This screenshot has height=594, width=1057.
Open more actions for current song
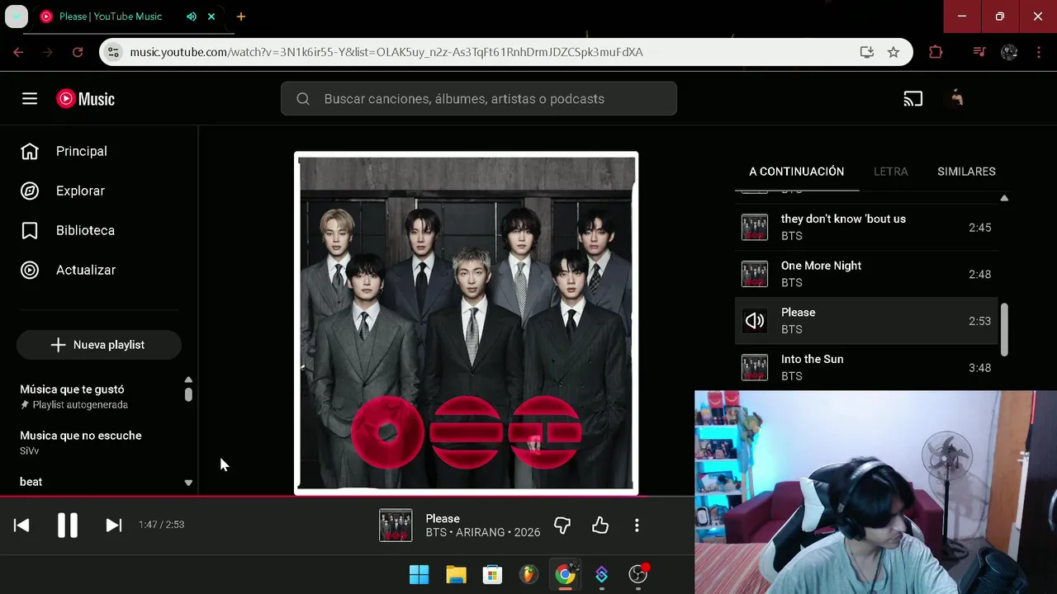coord(637,526)
